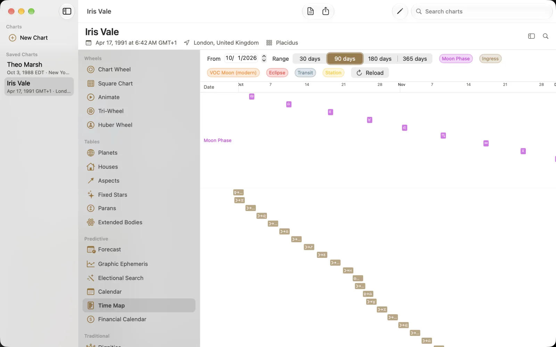
Task: Toggle the inspector panel icon near the magnifier
Action: tap(531, 36)
